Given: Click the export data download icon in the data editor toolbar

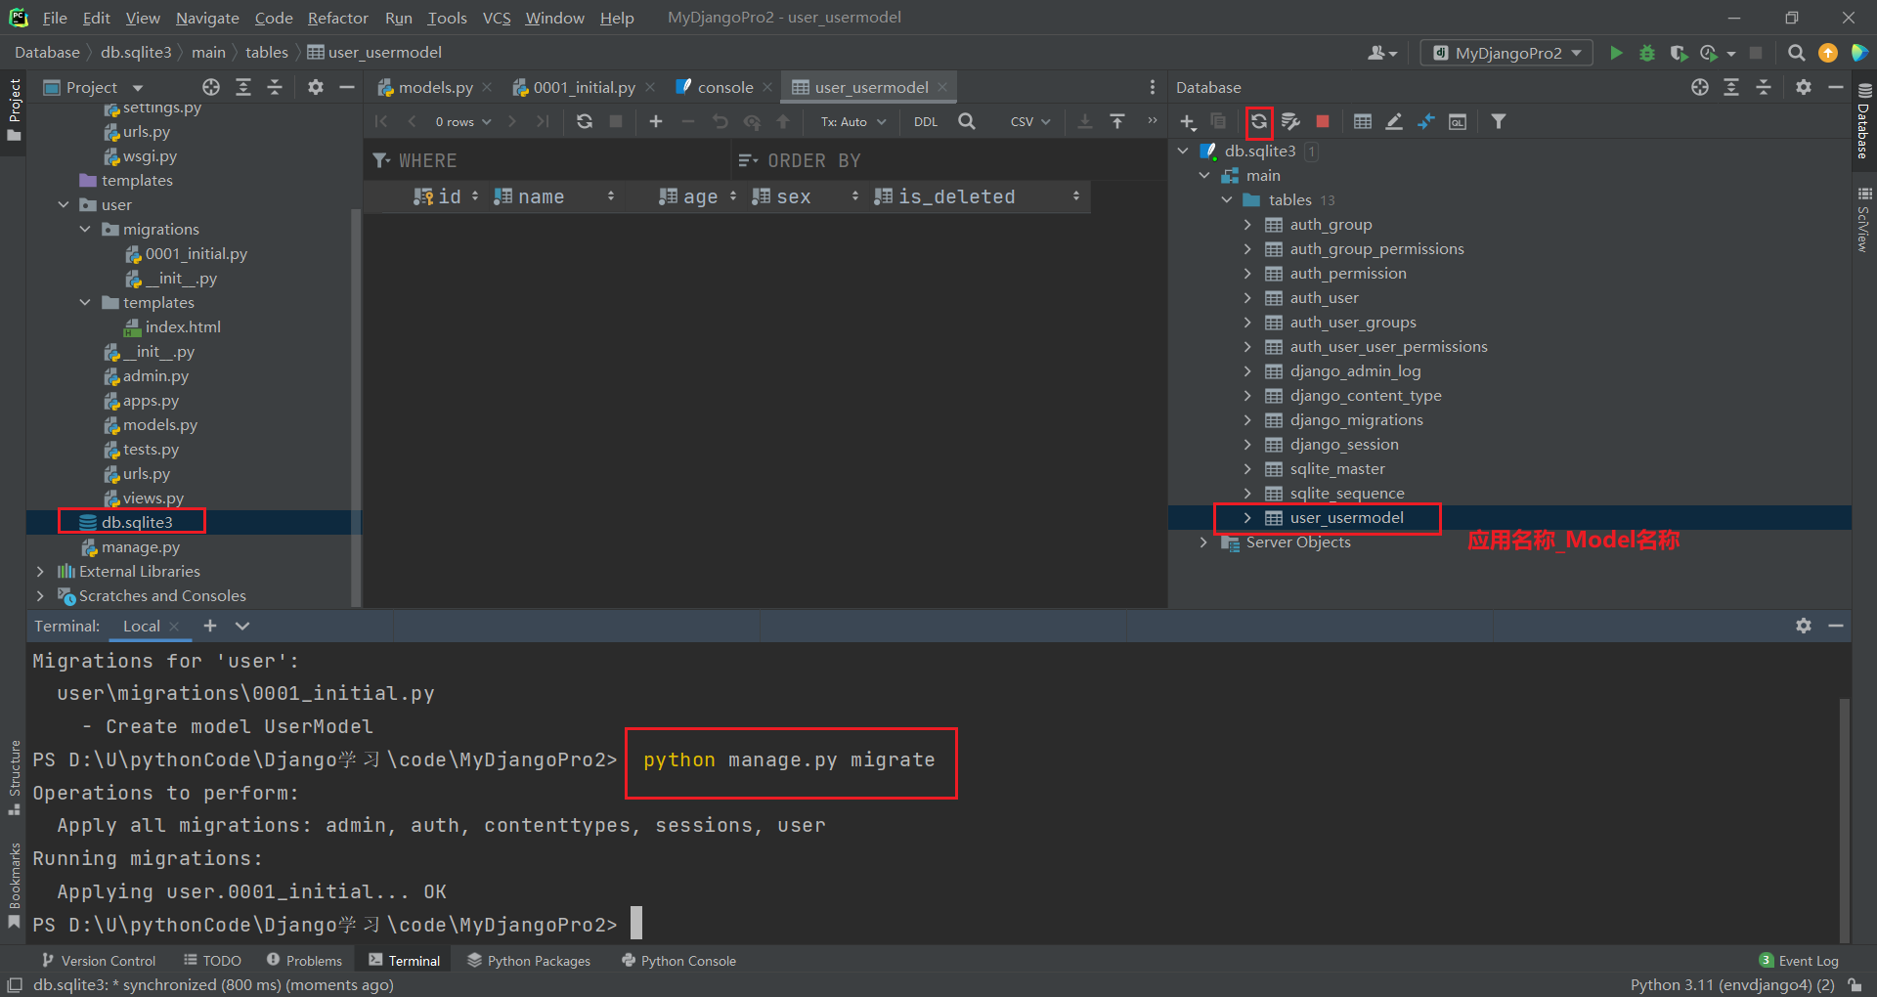Looking at the screenshot, I should (x=1085, y=121).
